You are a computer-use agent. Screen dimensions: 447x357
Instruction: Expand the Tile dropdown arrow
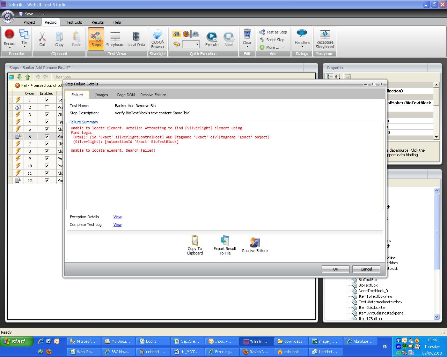[x=24, y=47]
